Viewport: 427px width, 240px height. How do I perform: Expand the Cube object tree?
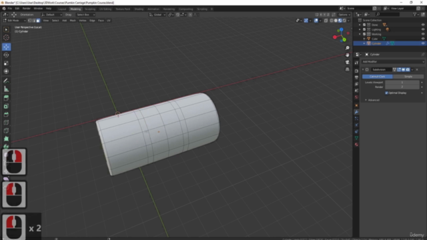364,39
